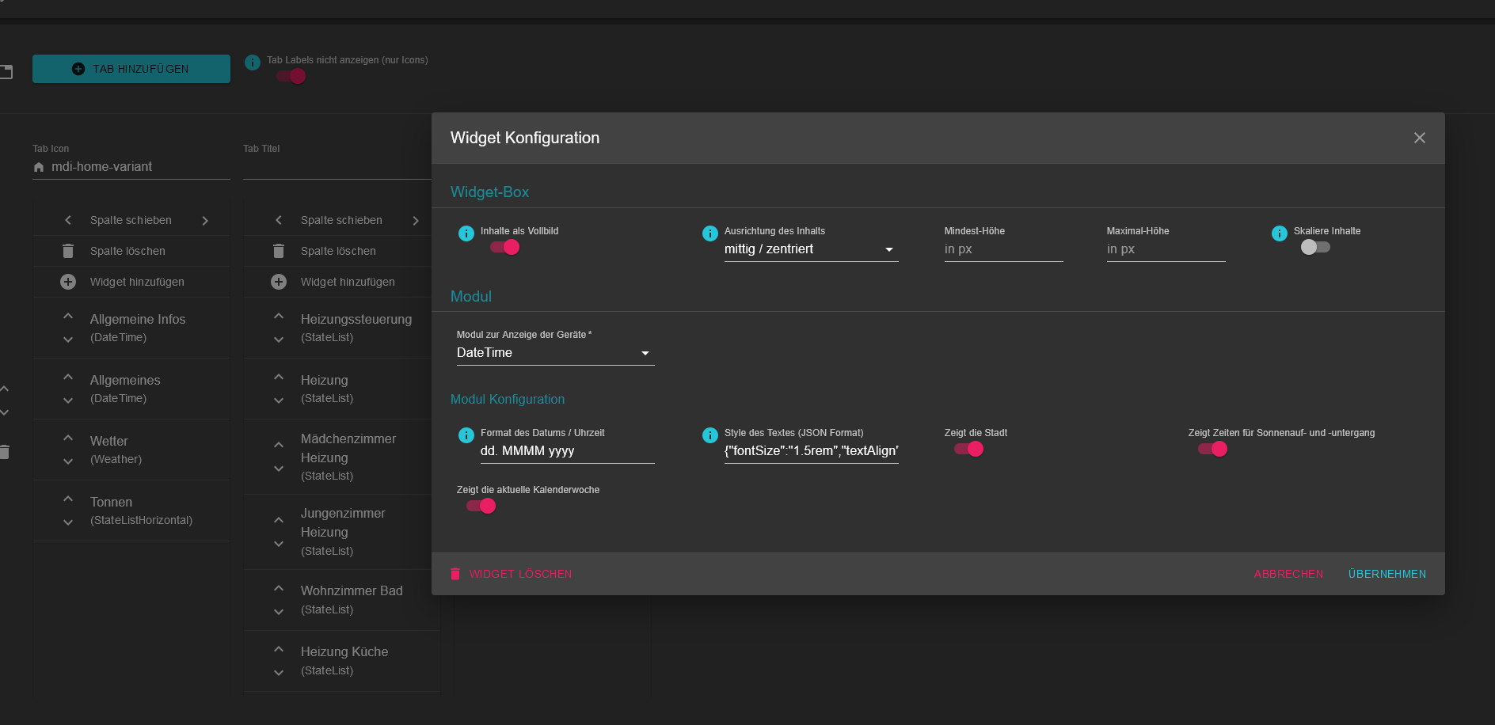Click trash icon of second column Spalte löschen
Screen dimensions: 1495x725
coord(279,251)
